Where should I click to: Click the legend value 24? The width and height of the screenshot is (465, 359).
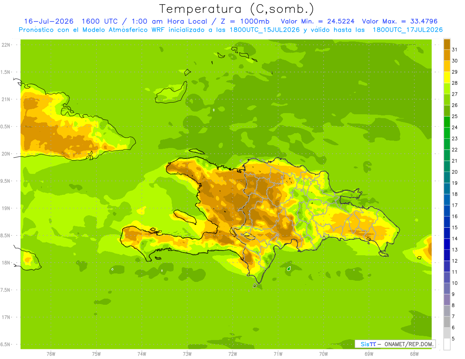pos(455,127)
